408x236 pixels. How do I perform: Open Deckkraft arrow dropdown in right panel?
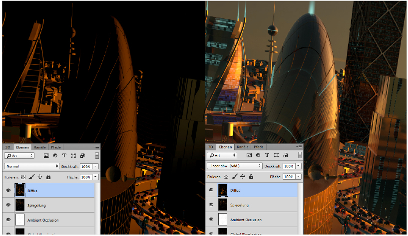coord(299,166)
